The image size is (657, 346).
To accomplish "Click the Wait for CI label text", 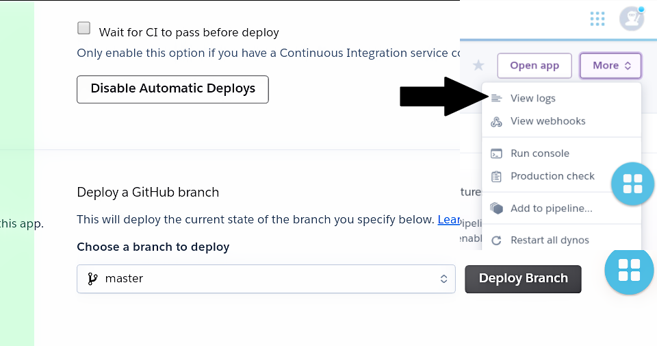I will 189,32.
